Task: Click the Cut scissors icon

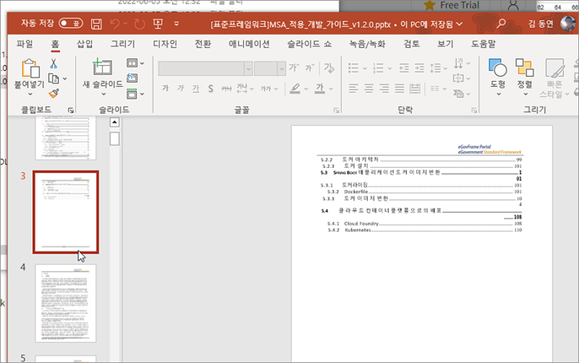Action: [54, 63]
